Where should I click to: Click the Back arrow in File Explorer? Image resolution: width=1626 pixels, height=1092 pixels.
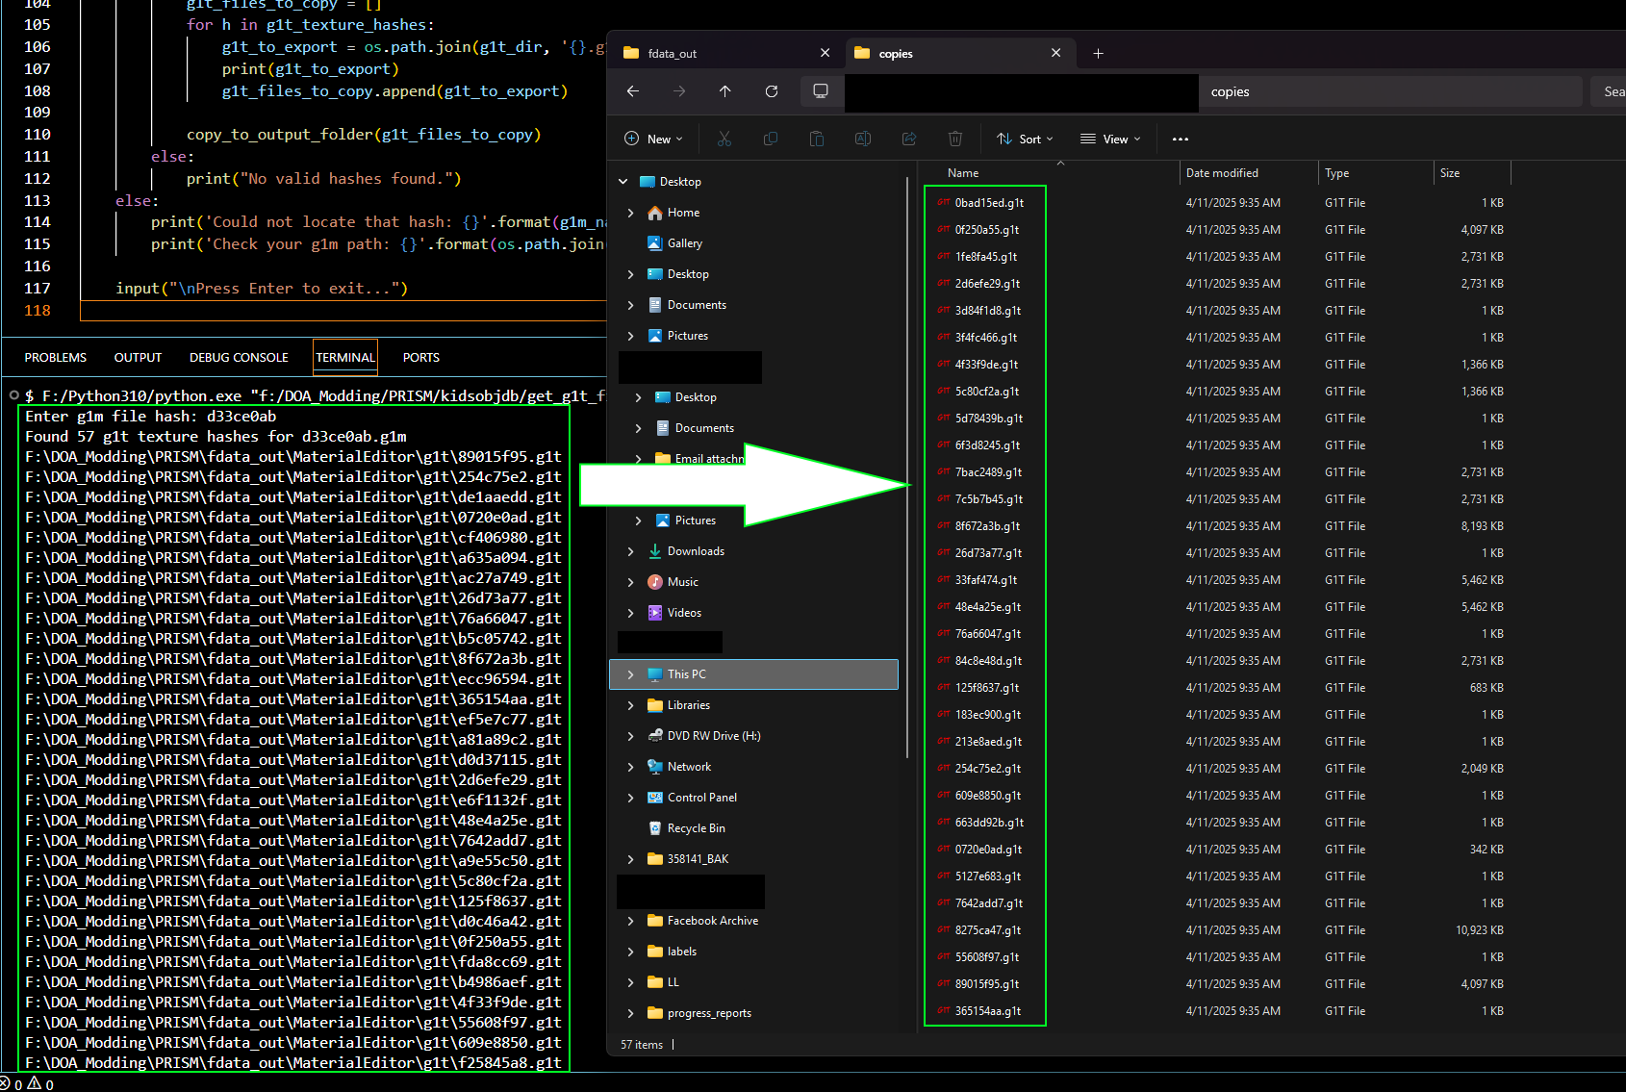point(632,91)
